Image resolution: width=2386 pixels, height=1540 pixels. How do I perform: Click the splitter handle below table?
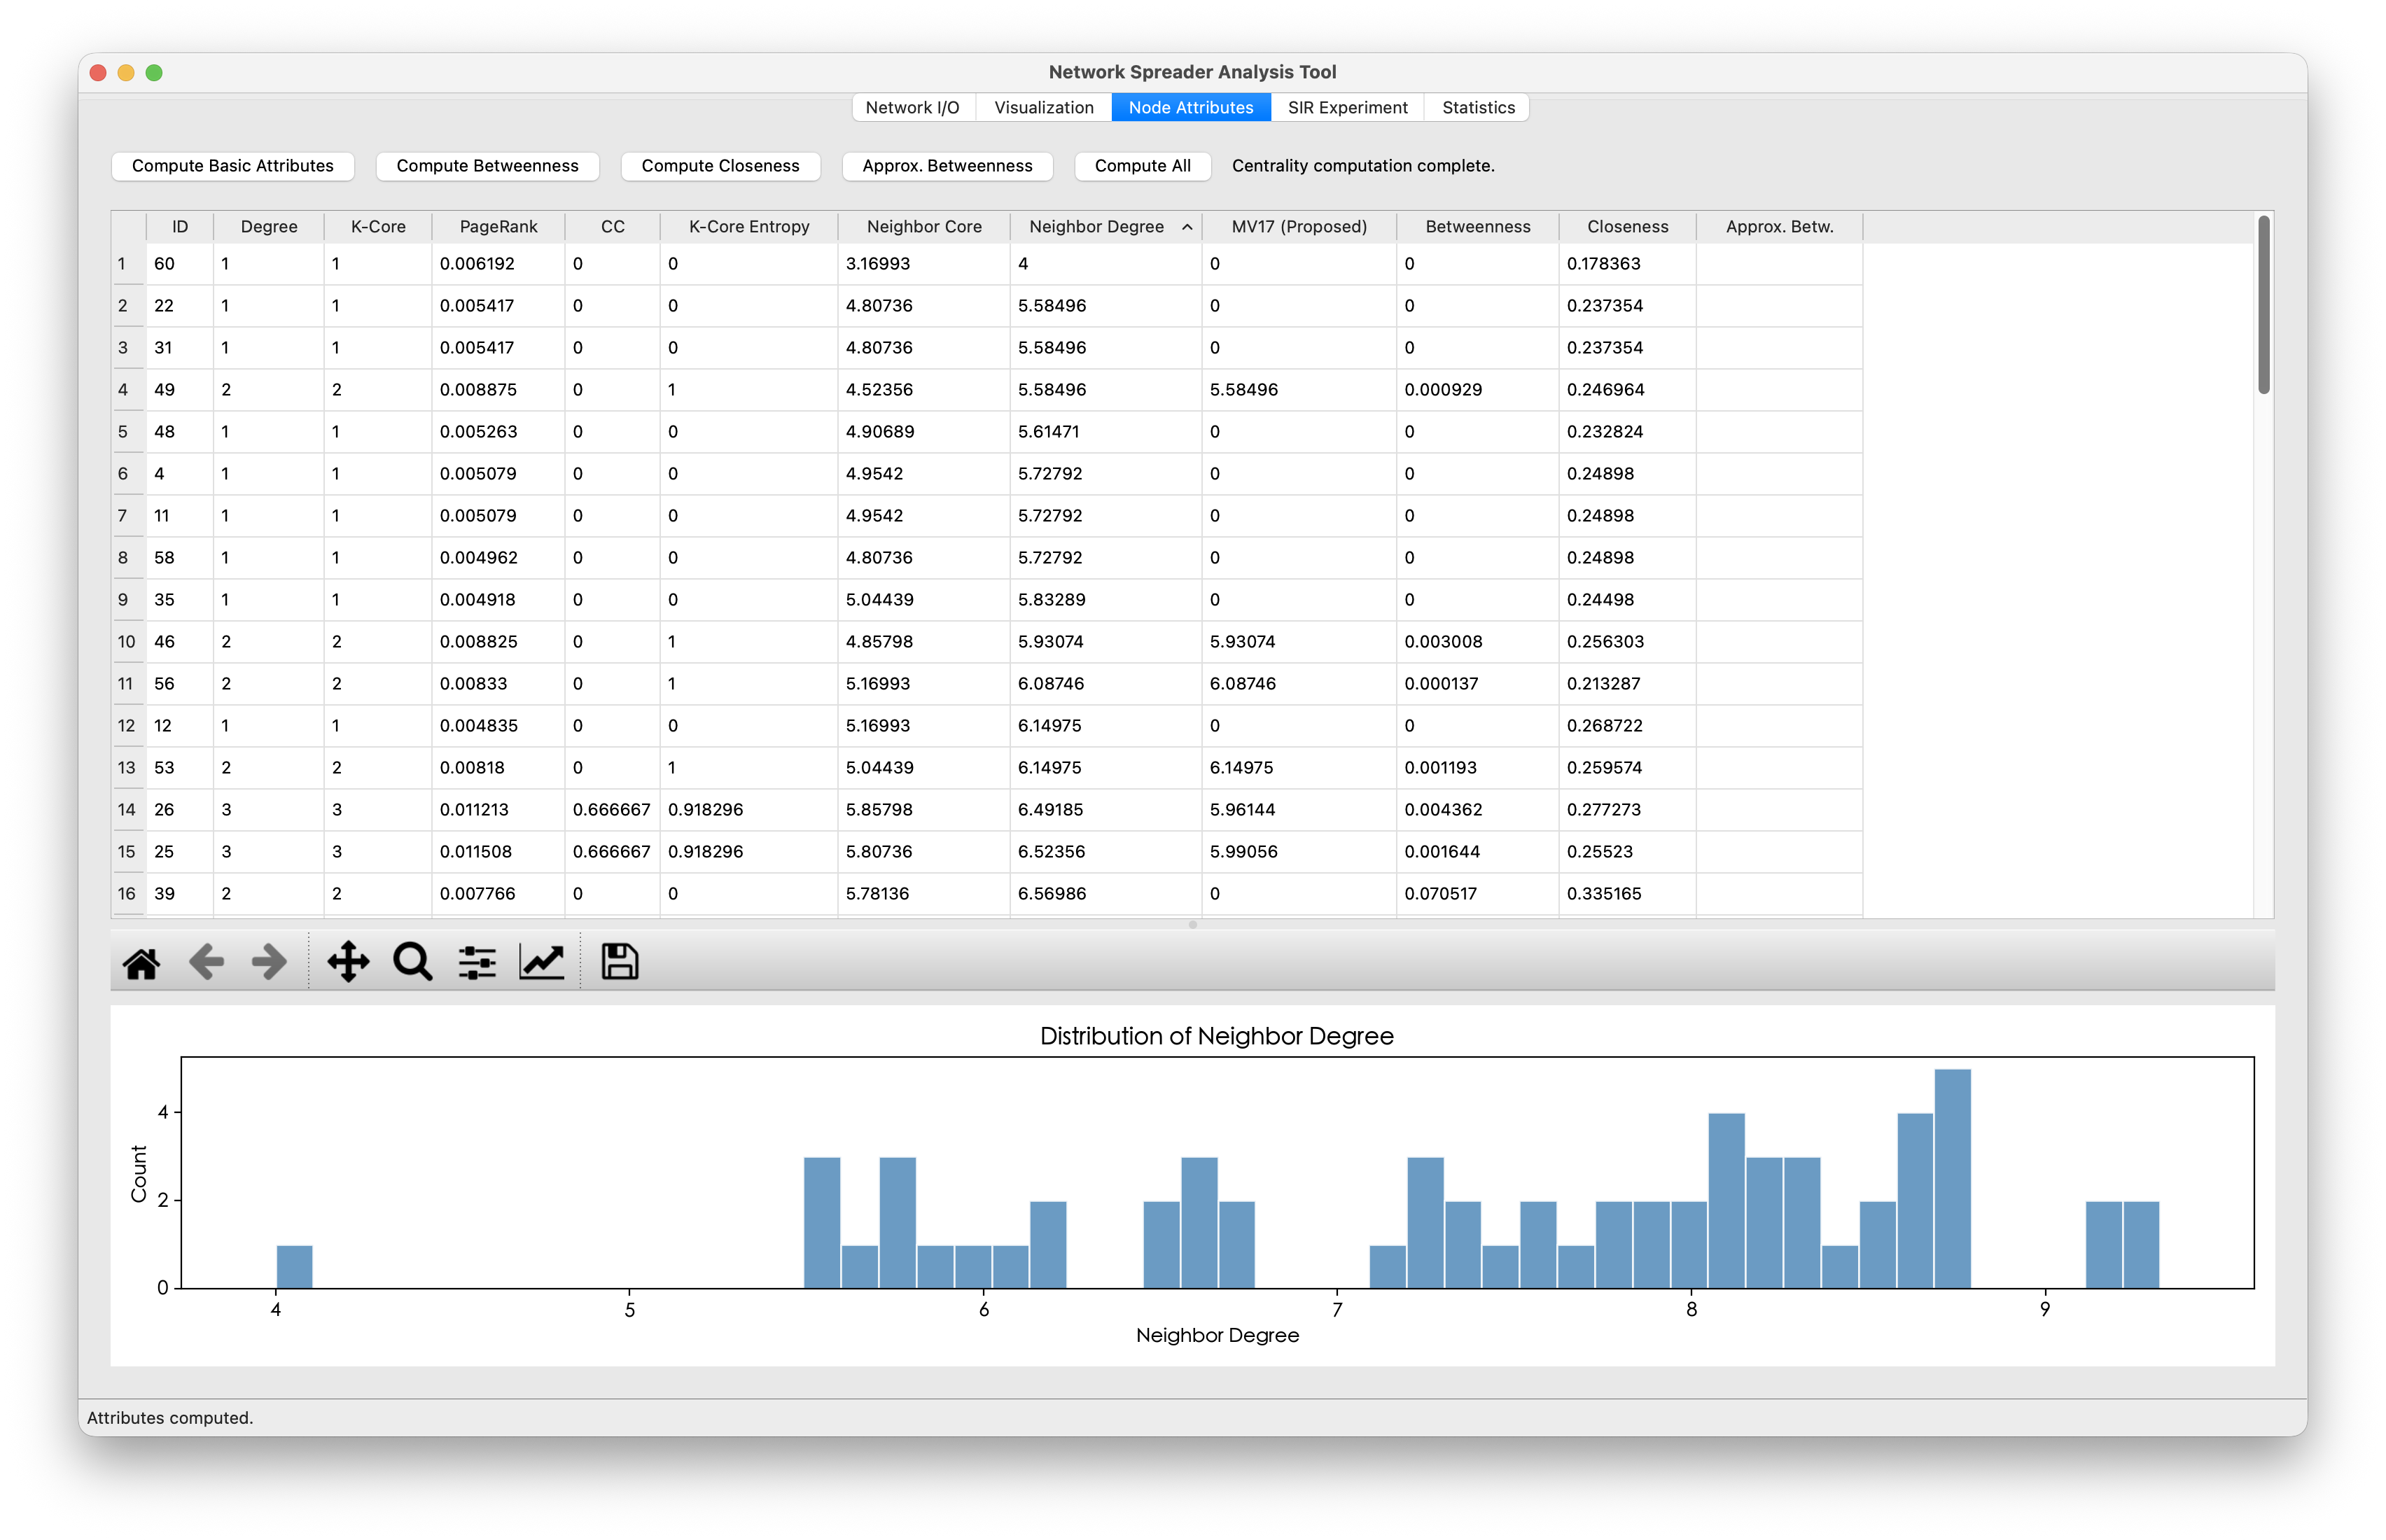[x=1192, y=925]
